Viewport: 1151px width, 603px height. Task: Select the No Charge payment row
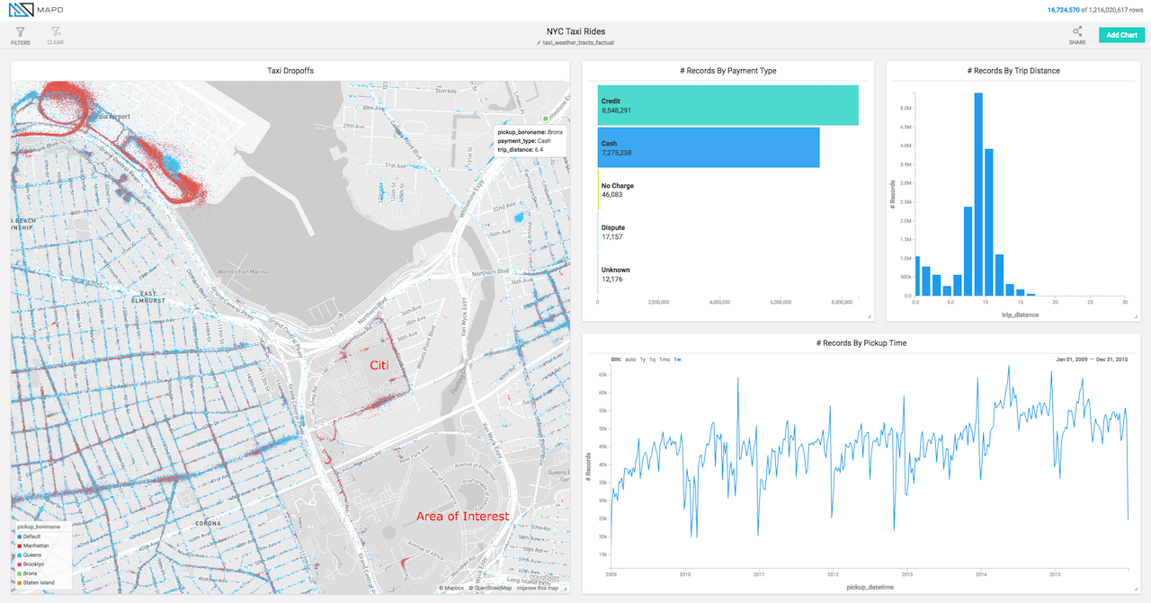[730, 190]
